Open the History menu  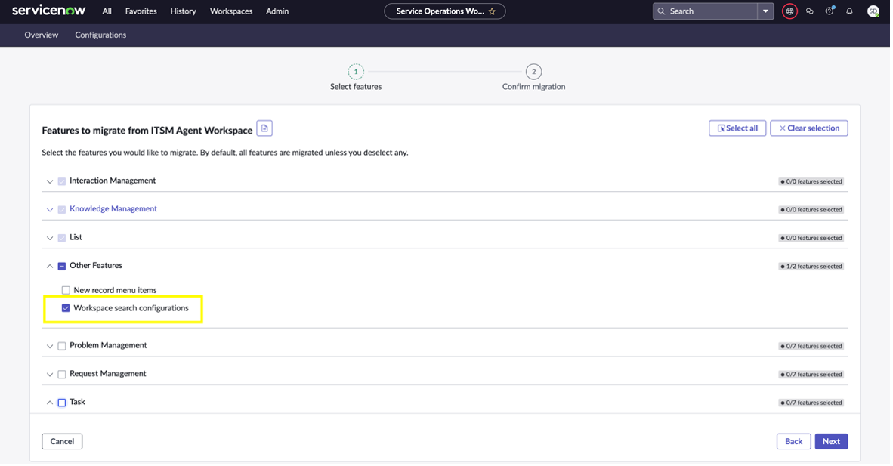(x=184, y=11)
